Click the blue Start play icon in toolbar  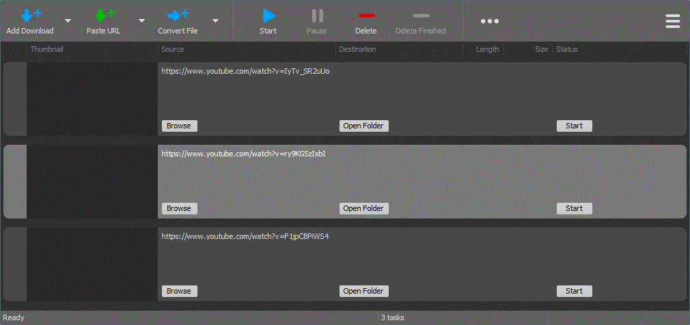click(268, 16)
